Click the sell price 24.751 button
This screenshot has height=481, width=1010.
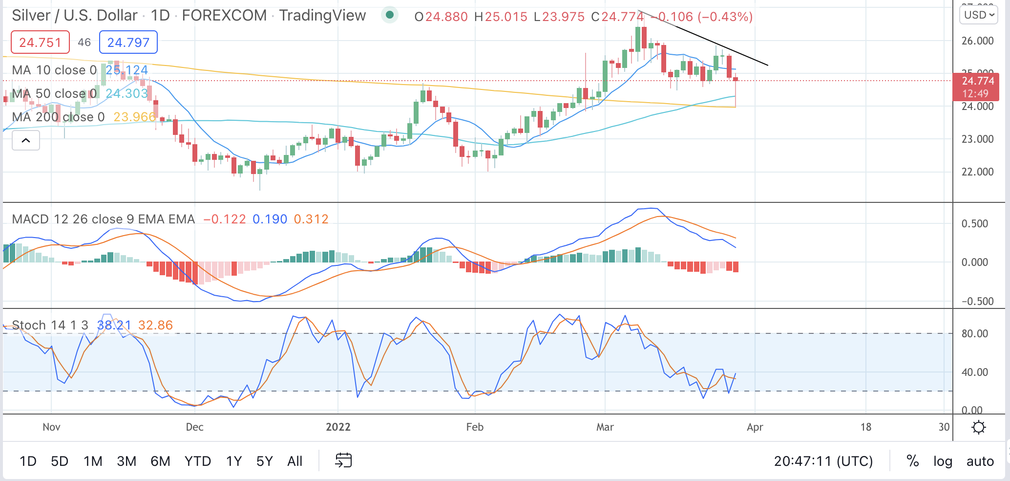[40, 42]
